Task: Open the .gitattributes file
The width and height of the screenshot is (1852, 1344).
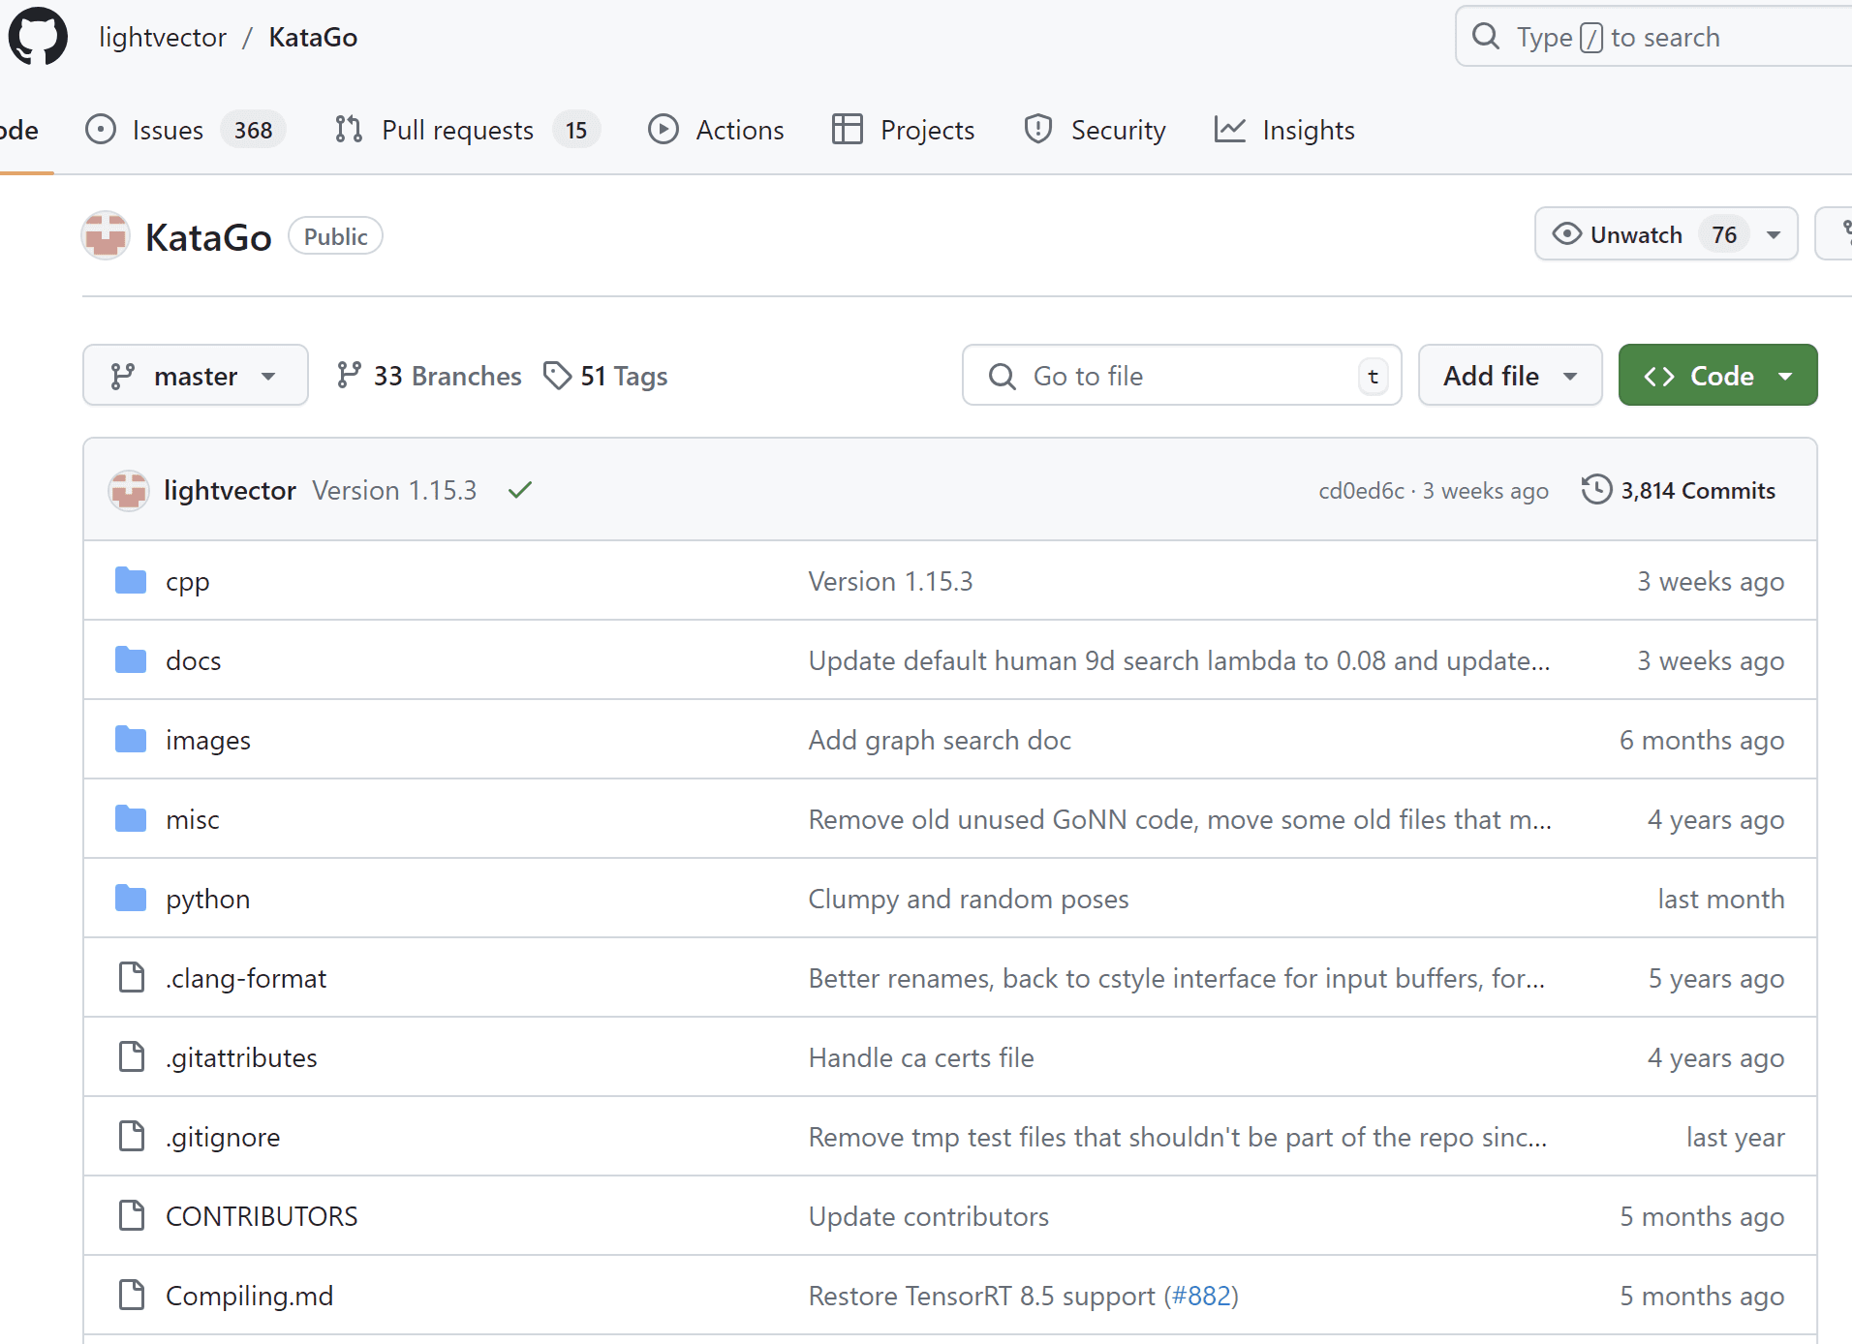Action: pos(241,1057)
